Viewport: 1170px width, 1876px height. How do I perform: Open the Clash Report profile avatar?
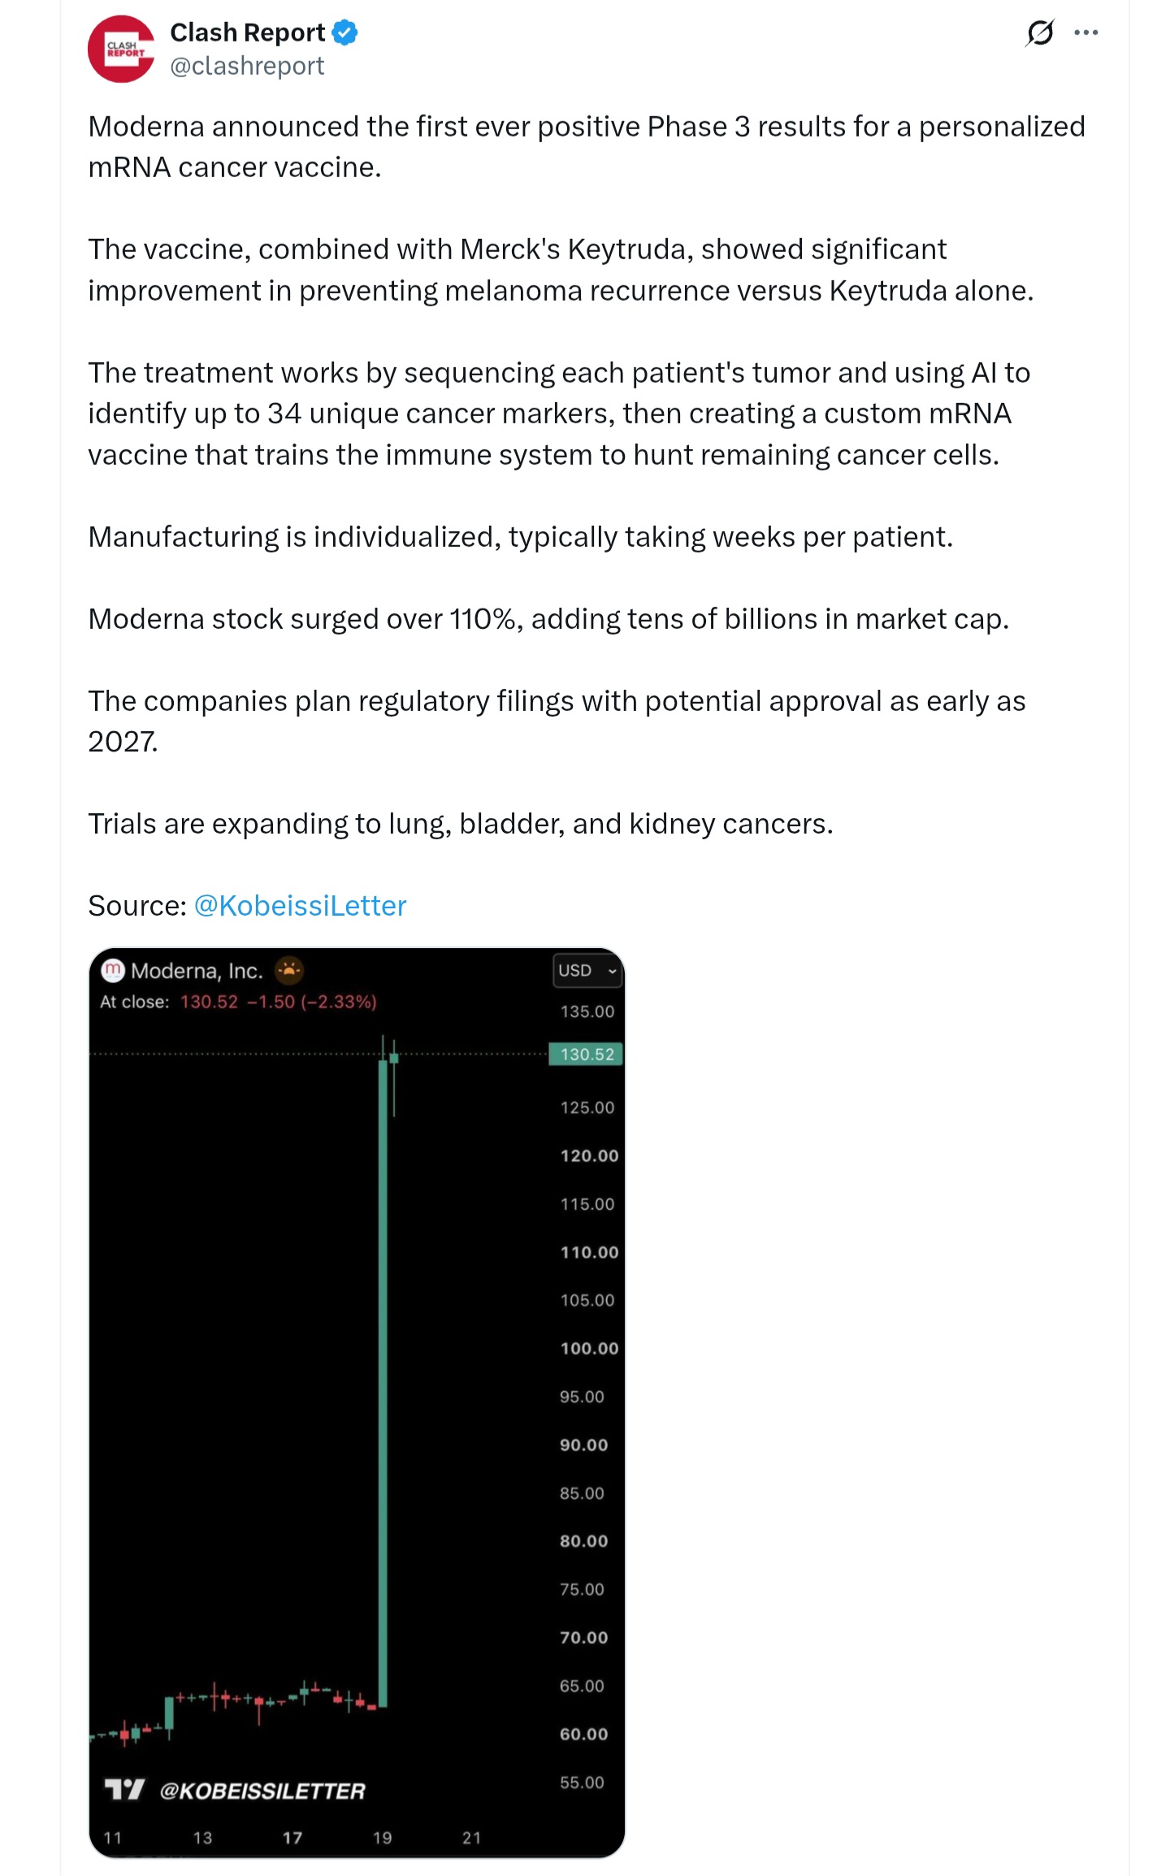[121, 49]
